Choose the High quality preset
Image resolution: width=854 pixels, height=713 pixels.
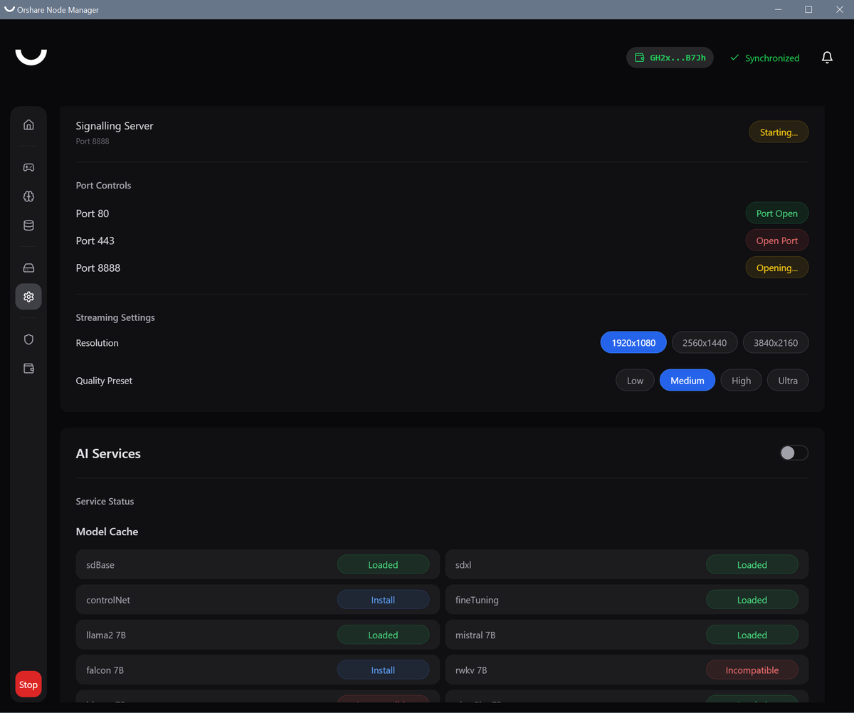(741, 381)
